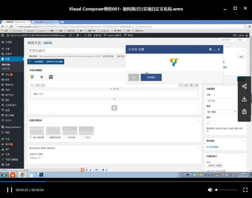This screenshot has height=198, width=252.
Task: Delete the row with trash icon
Action: pyautogui.click(x=197, y=85)
